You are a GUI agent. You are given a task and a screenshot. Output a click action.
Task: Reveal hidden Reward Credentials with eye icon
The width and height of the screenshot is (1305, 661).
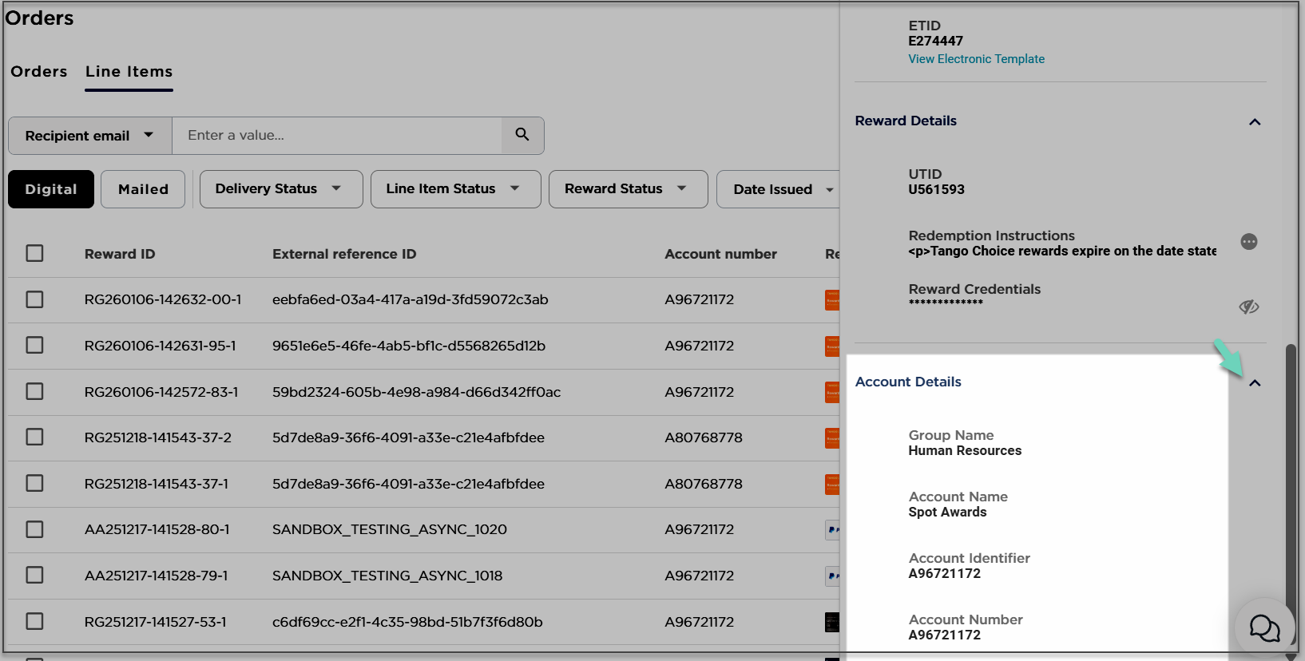coord(1249,307)
